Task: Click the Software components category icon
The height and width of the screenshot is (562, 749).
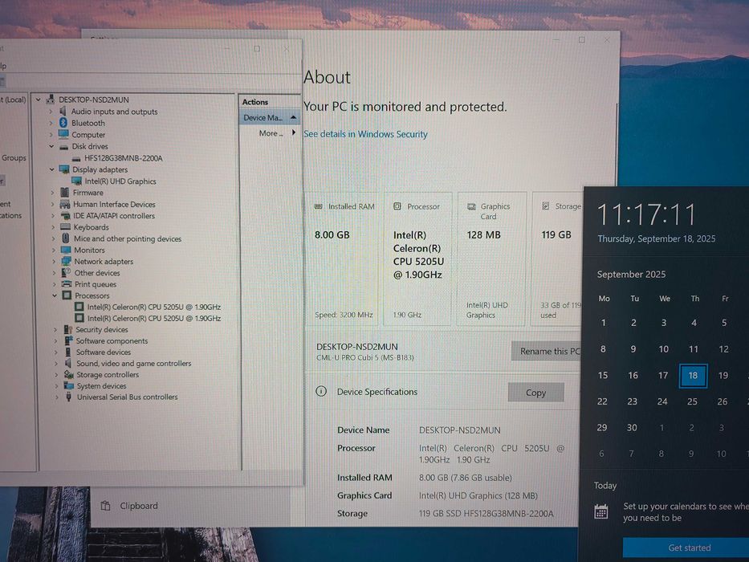Action: (68, 340)
